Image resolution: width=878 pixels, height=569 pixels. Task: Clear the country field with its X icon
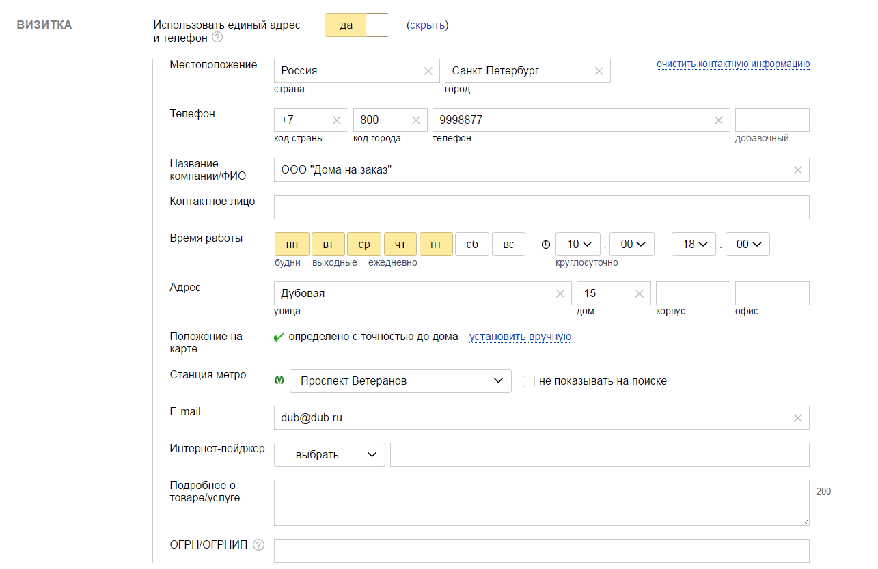click(x=428, y=71)
